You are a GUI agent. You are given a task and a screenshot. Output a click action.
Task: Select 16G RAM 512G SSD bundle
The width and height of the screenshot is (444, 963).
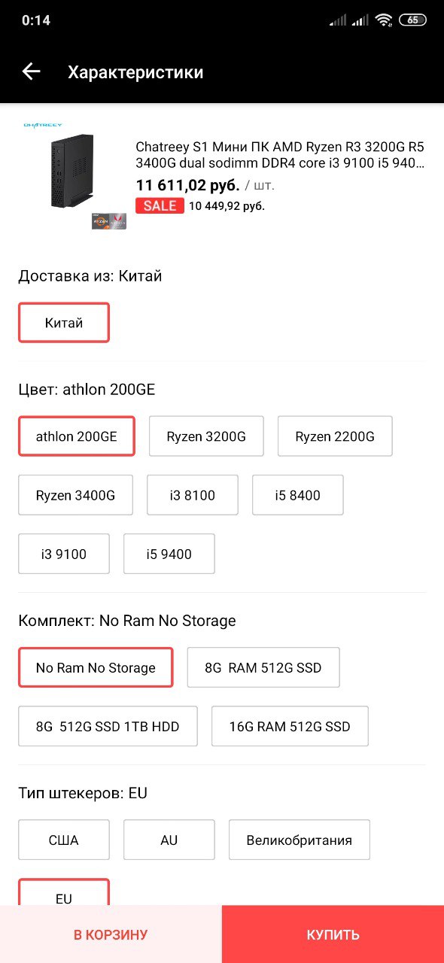[x=290, y=726]
